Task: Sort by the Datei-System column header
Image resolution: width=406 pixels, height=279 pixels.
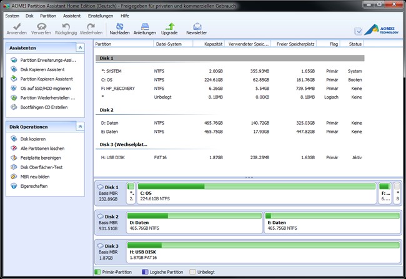Action: click(x=173, y=44)
